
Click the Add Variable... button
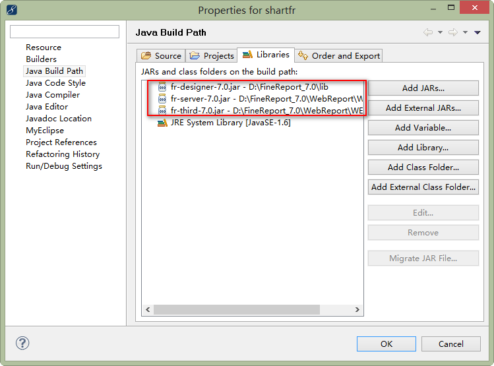pyautogui.click(x=423, y=128)
